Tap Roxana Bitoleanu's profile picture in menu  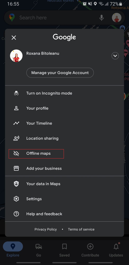16,56
